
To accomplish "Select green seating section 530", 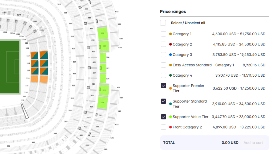I will 103,33.
